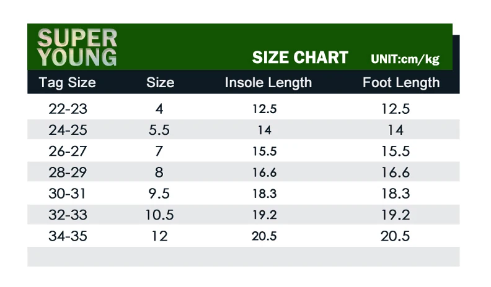
Task: Click size value 10.5 cell
Action: [x=159, y=215]
